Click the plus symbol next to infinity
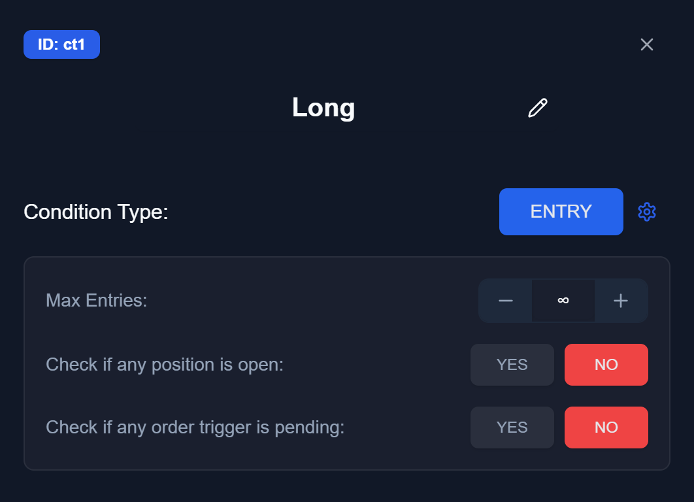Screen dimensions: 694x502 click(621, 301)
